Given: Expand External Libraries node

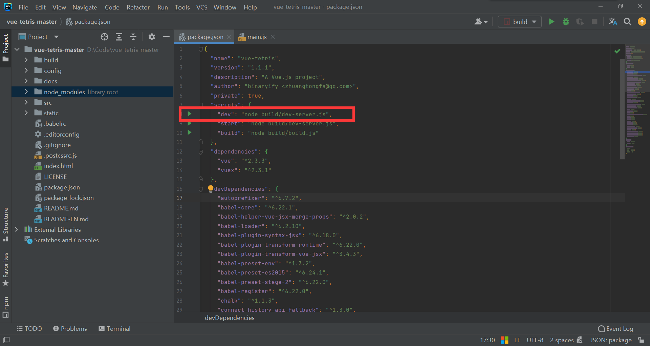Looking at the screenshot, I should [16, 229].
